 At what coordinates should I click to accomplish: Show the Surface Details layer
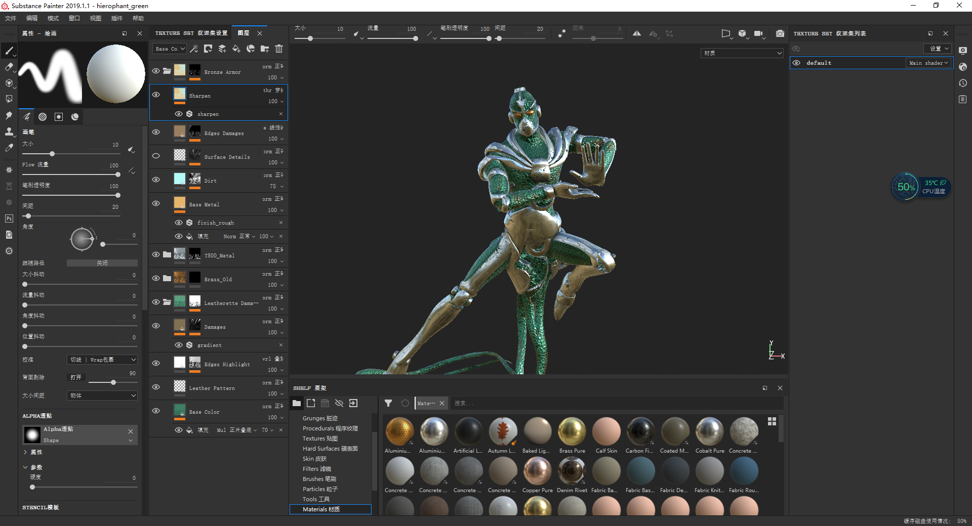(x=156, y=156)
